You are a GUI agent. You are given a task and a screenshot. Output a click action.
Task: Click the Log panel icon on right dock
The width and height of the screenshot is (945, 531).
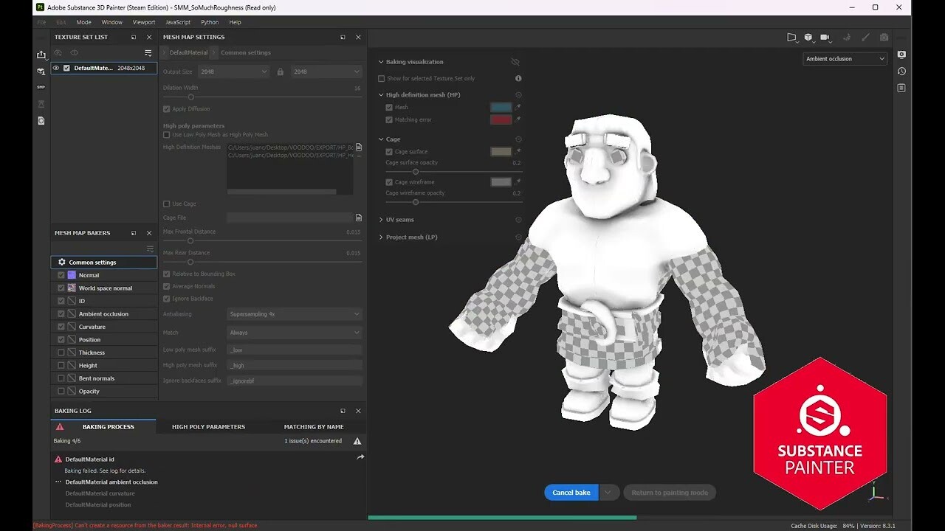point(901,88)
